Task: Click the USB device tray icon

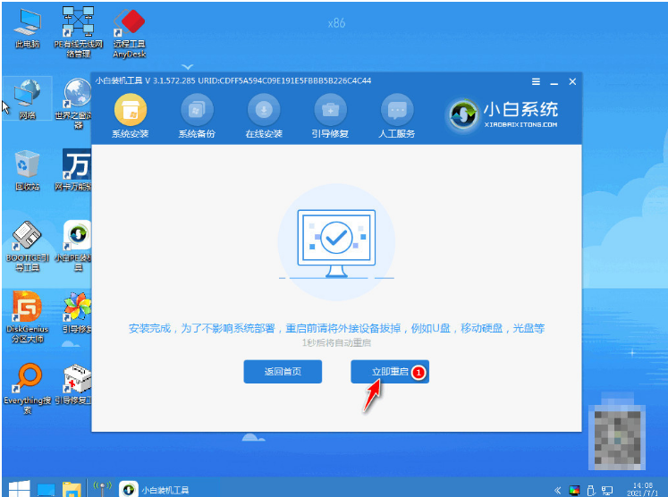Action: [x=591, y=490]
